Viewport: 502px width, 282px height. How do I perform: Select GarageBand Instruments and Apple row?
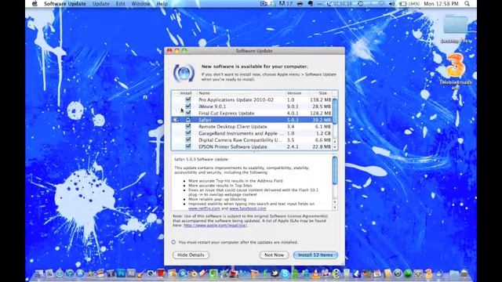coord(252,133)
